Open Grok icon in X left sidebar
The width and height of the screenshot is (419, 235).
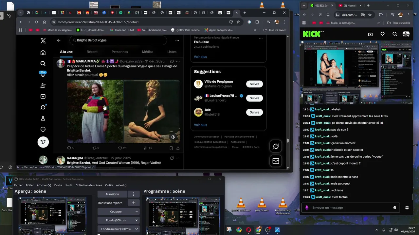pos(43,107)
